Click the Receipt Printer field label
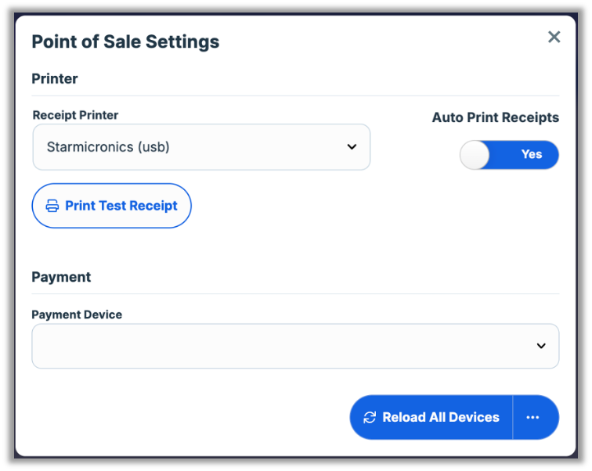The image size is (592, 471). [76, 115]
